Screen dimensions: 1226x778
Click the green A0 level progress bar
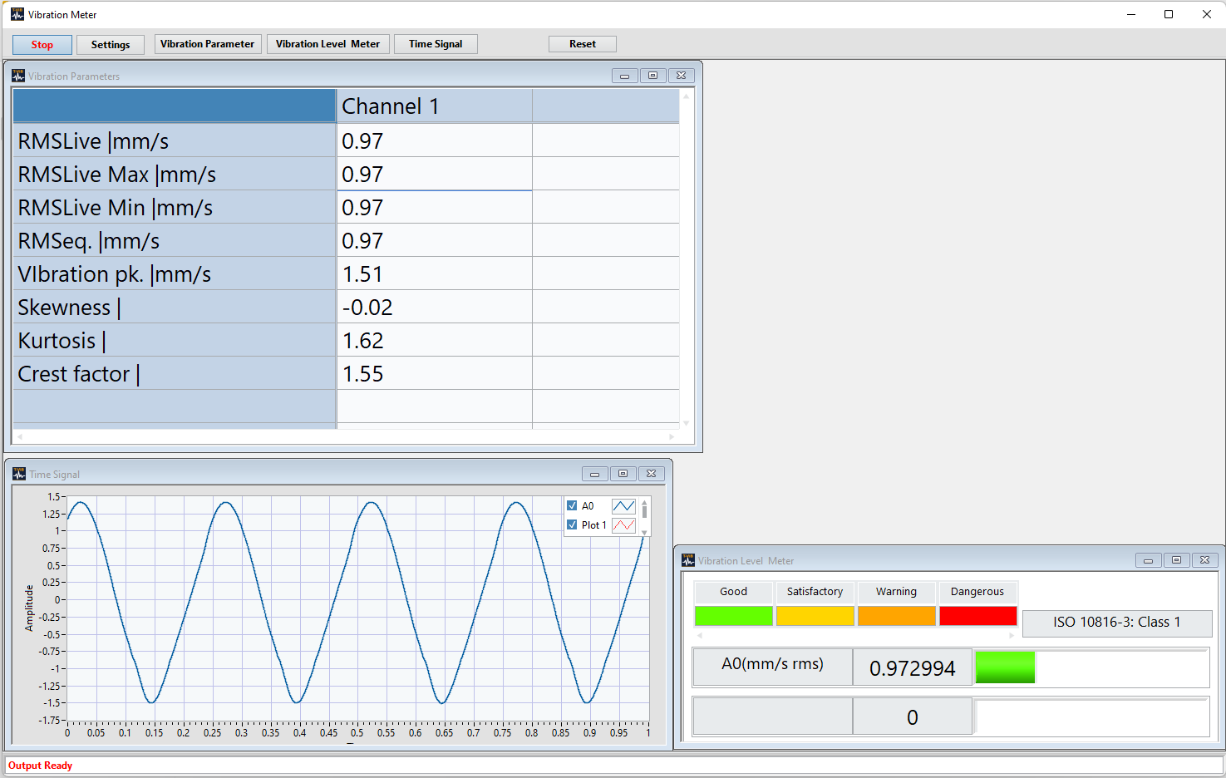(1005, 667)
